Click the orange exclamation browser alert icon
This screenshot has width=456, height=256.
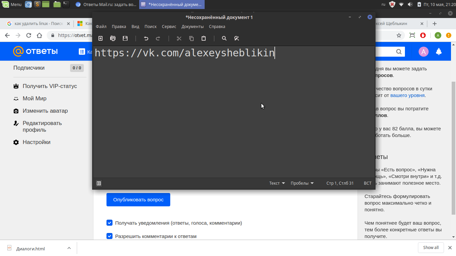[x=448, y=35]
